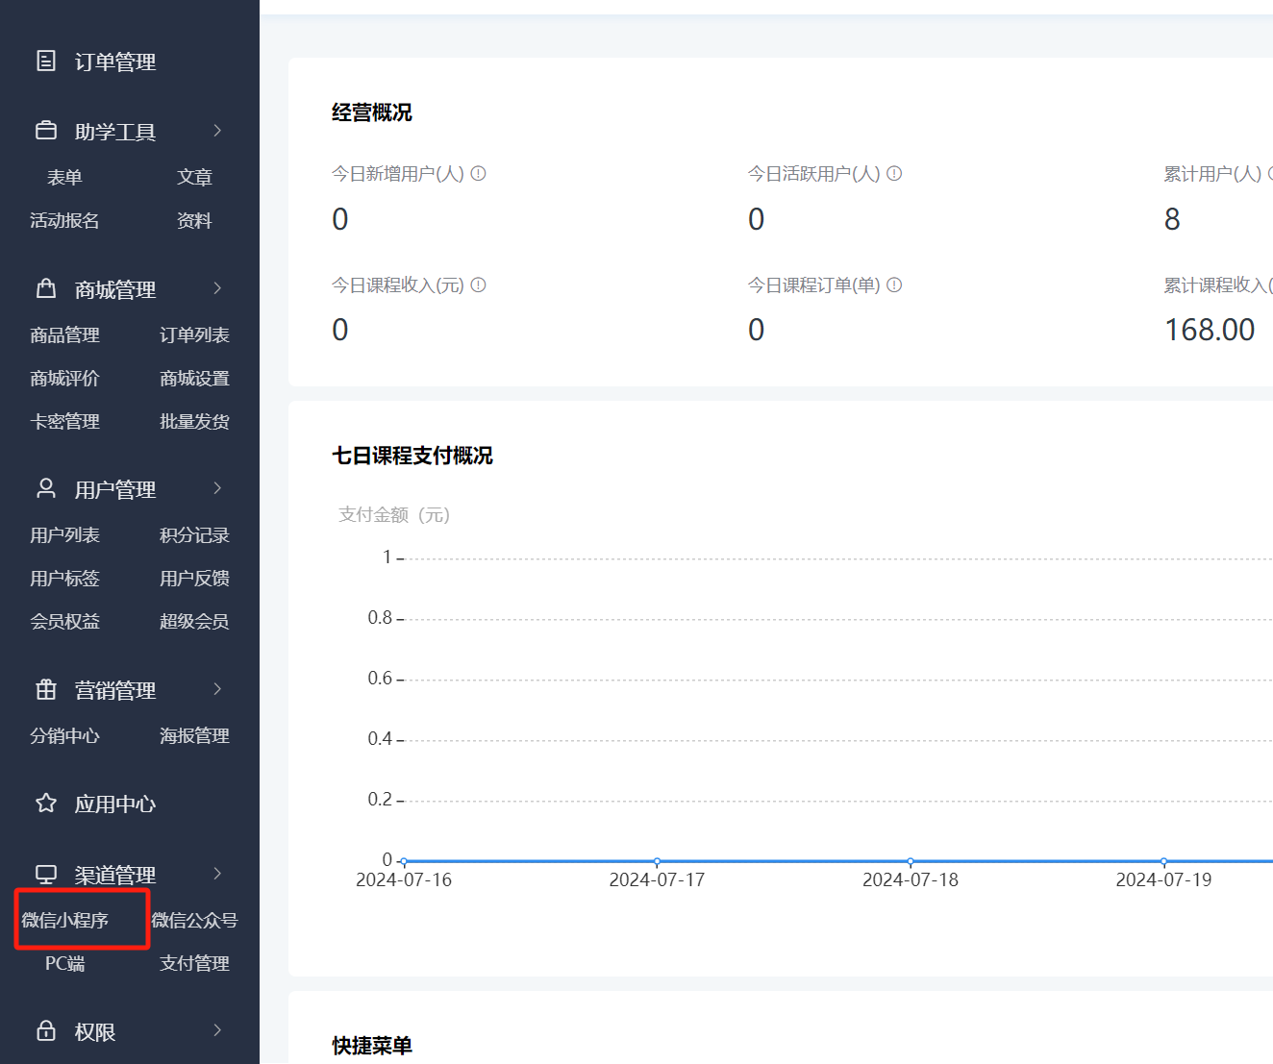Open 订单管理 in the sidebar
This screenshot has width=1273, height=1064.
[x=115, y=62]
